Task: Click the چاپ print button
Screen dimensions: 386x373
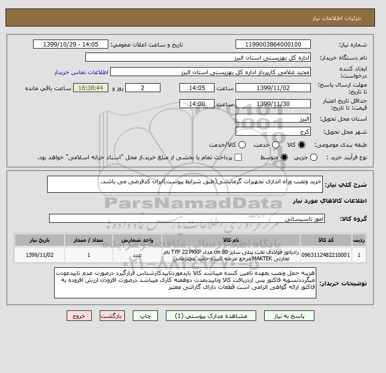Action: pos(145,316)
